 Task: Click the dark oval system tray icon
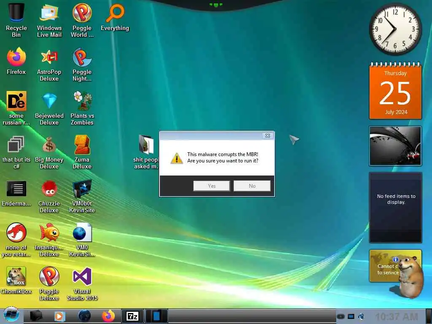pos(340,316)
